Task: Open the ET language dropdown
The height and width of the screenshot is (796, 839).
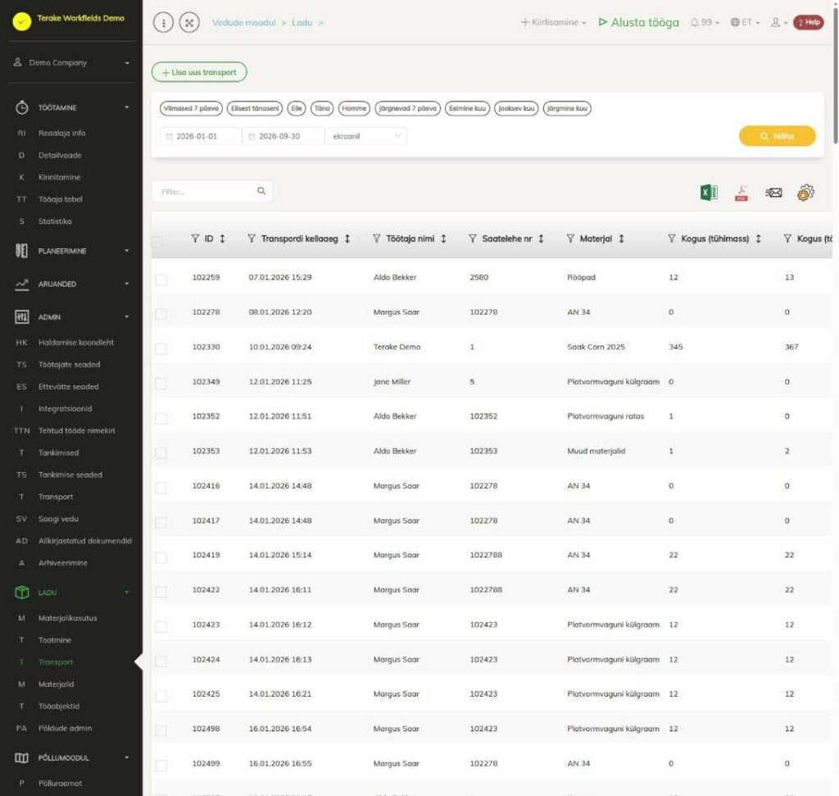Action: point(745,22)
